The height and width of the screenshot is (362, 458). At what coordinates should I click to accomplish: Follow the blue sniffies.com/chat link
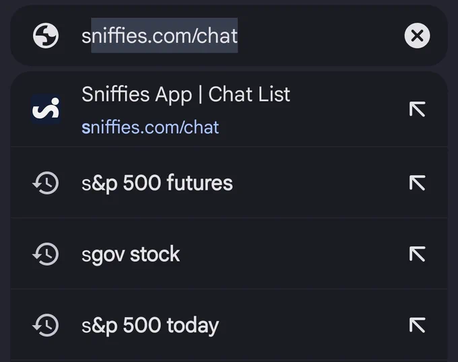[x=150, y=127]
